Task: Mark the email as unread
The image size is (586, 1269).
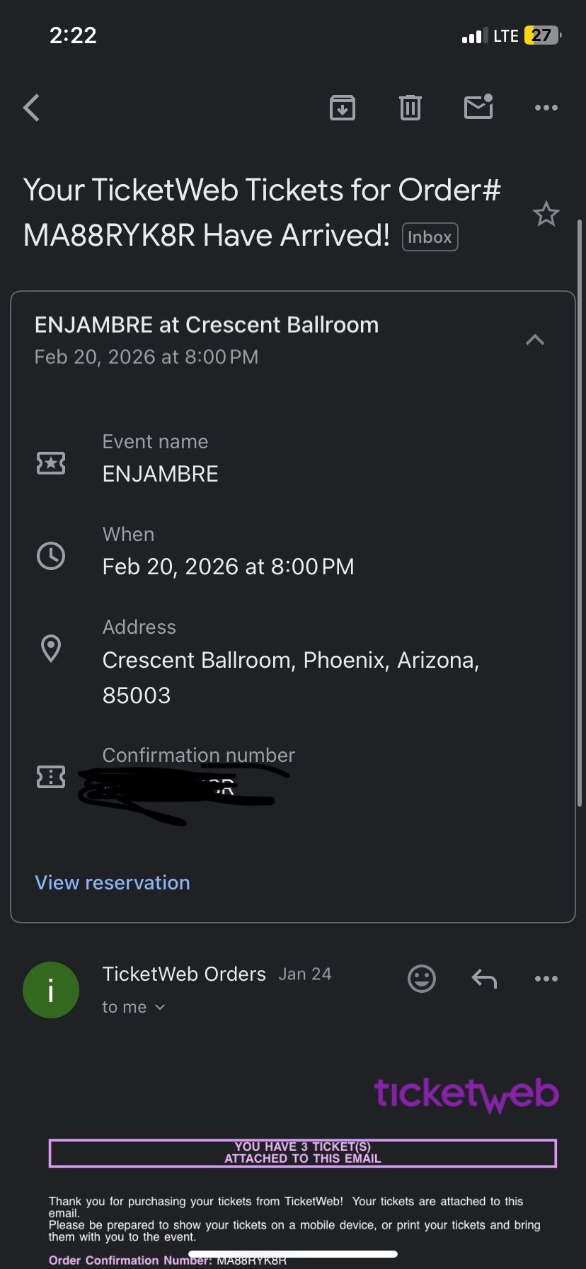Action: tap(478, 107)
